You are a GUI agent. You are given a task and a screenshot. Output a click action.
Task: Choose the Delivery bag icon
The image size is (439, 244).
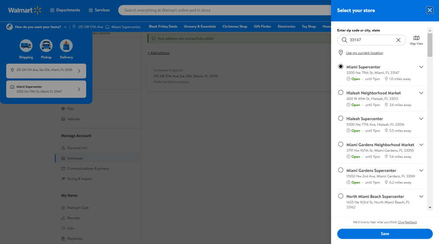point(66,45)
